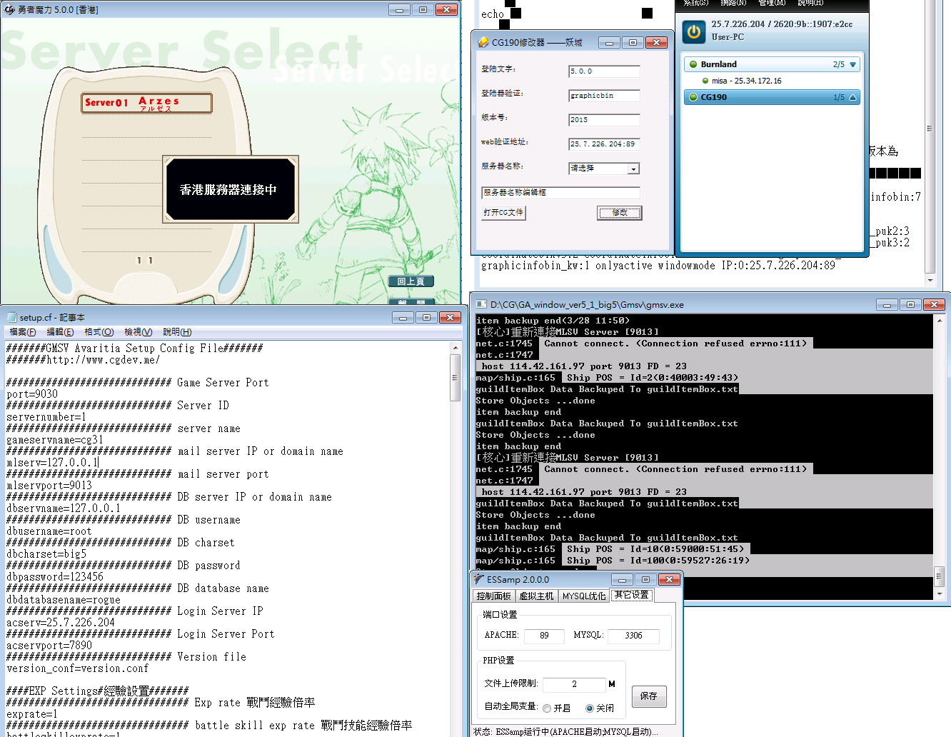Click the background window scrollbar grip thumb

click(x=930, y=129)
